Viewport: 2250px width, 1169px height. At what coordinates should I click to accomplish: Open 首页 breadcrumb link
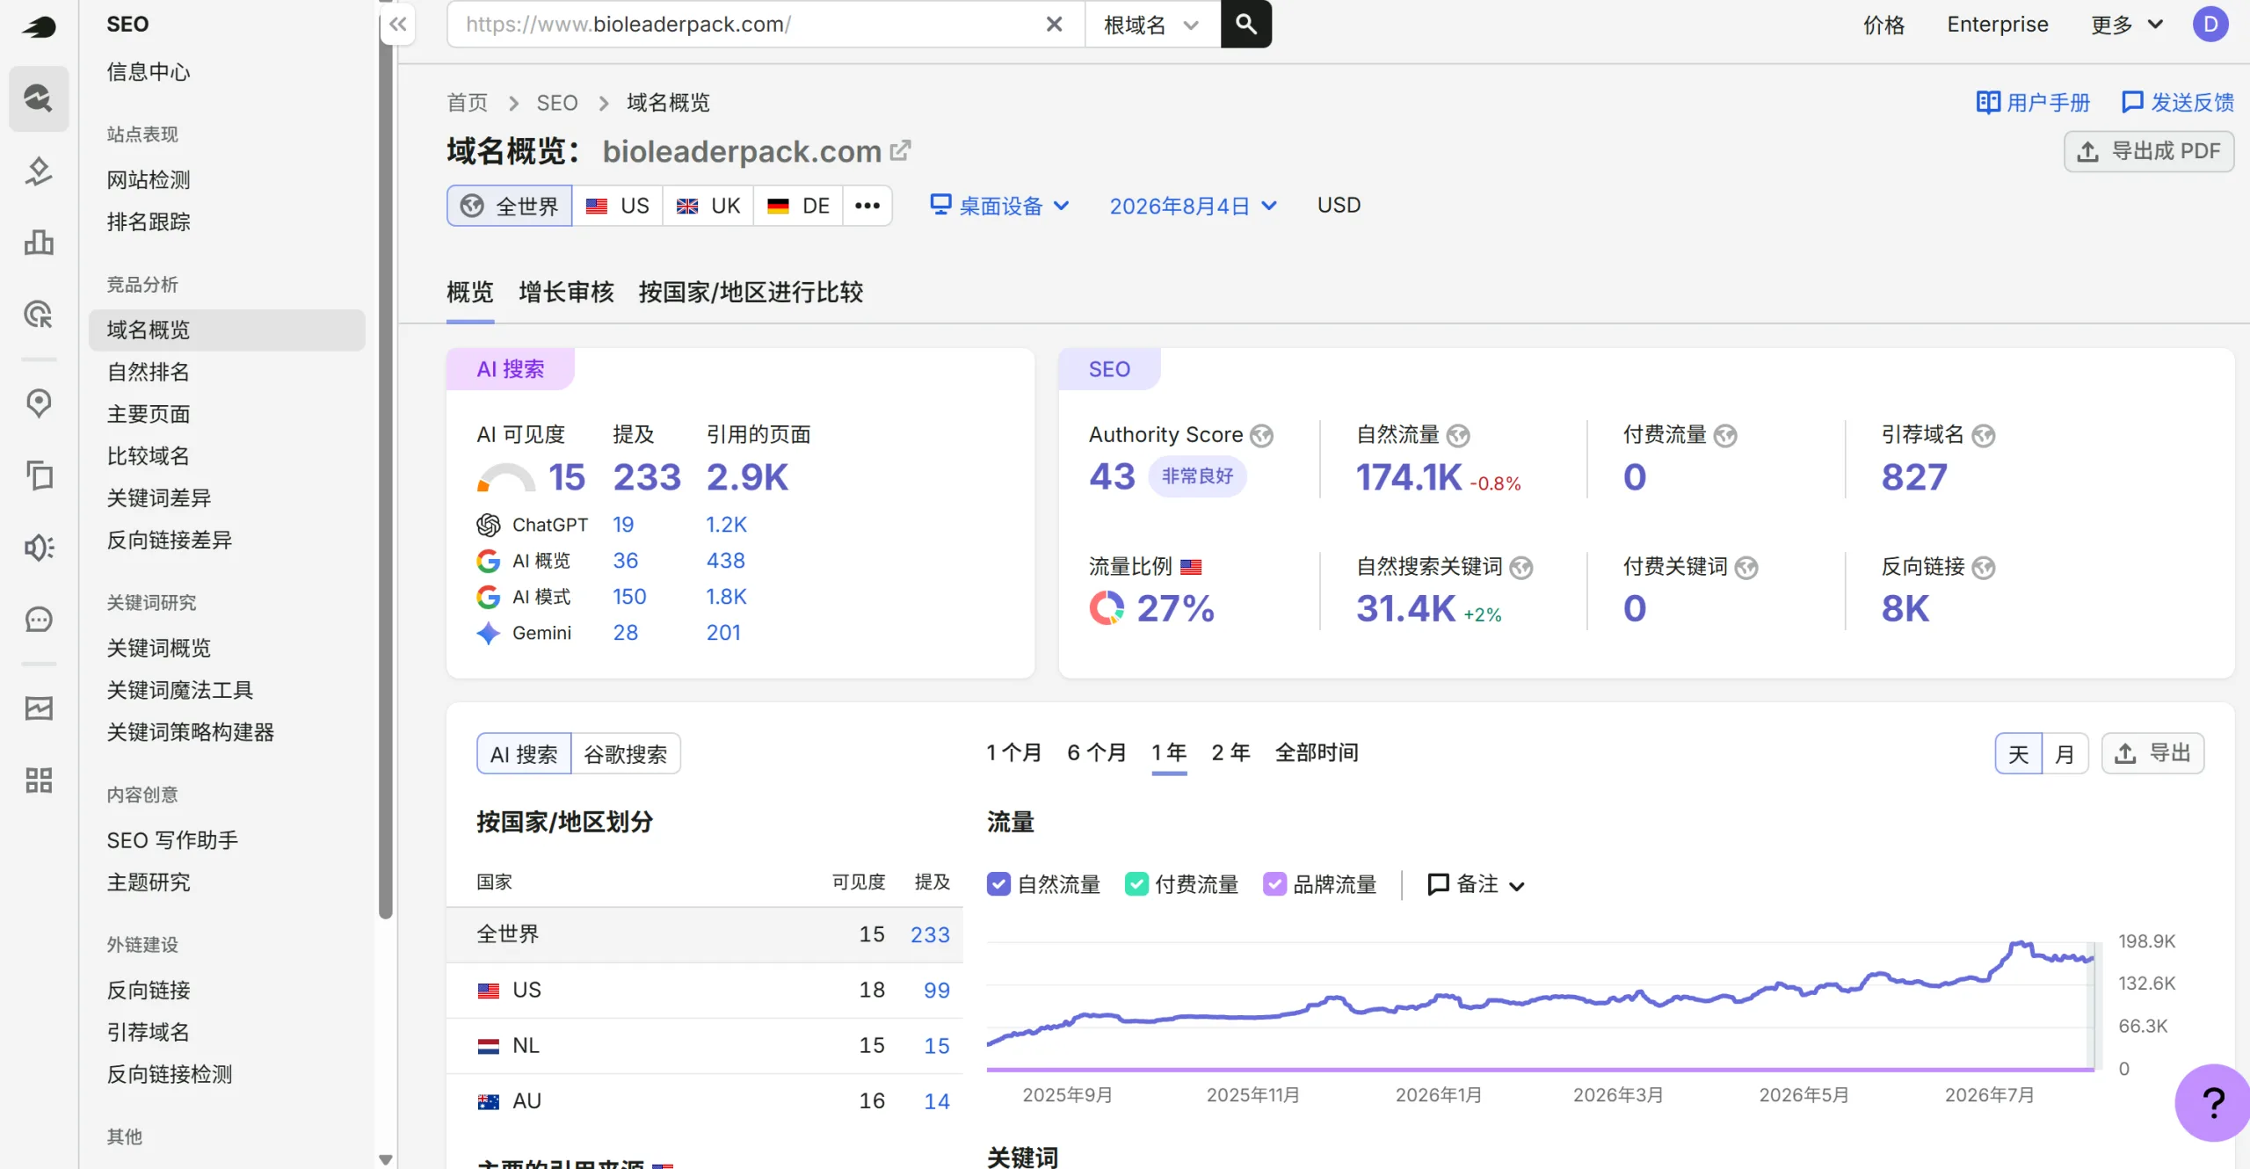tap(468, 103)
